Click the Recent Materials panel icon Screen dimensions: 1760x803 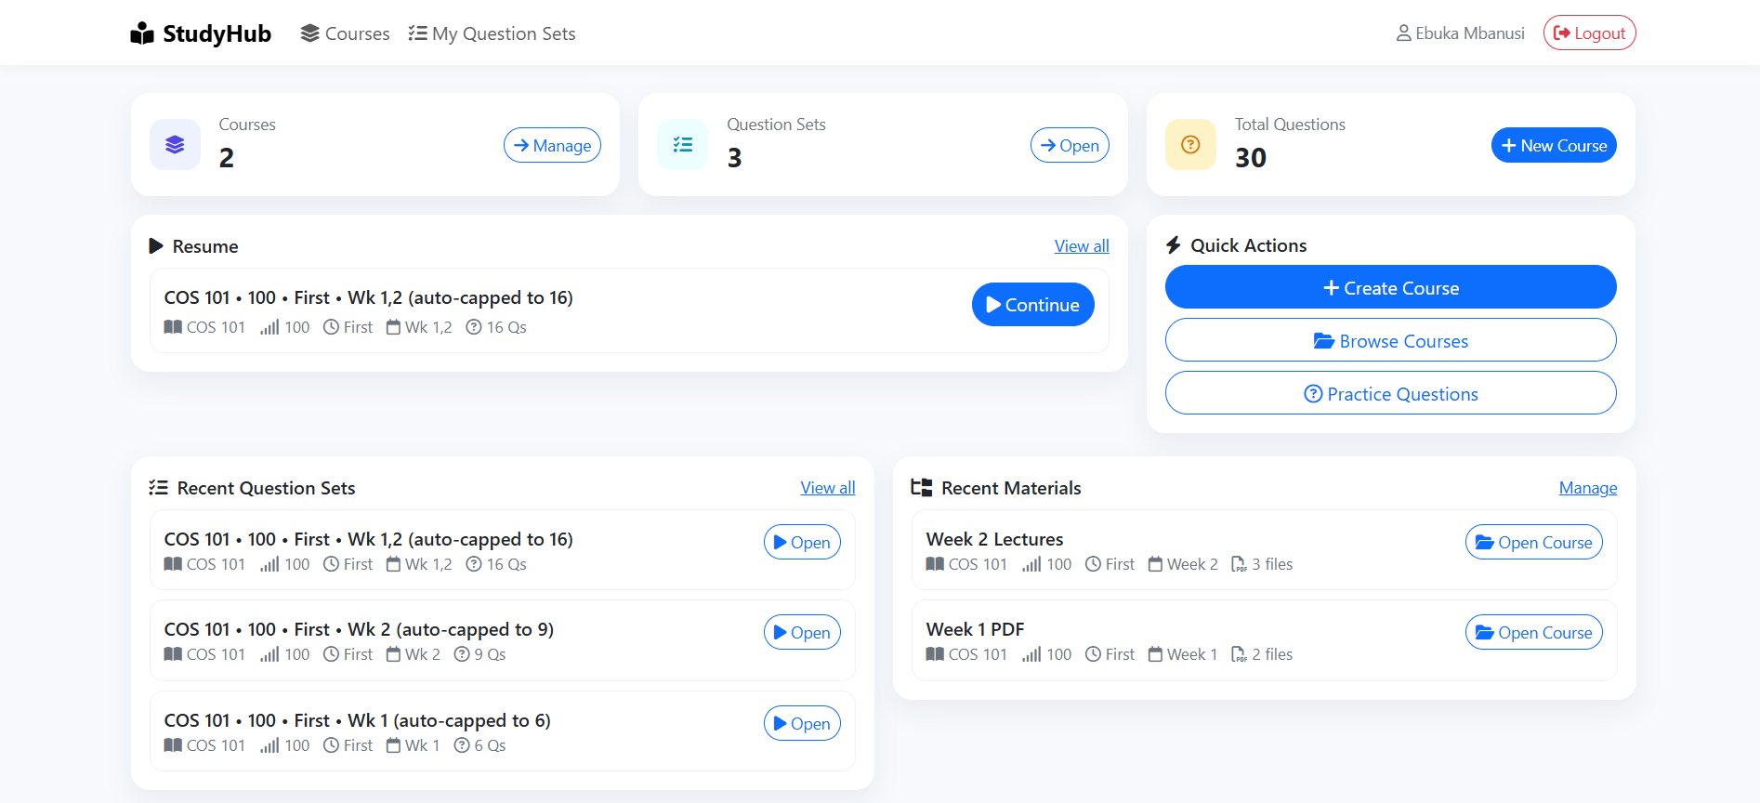[922, 486]
